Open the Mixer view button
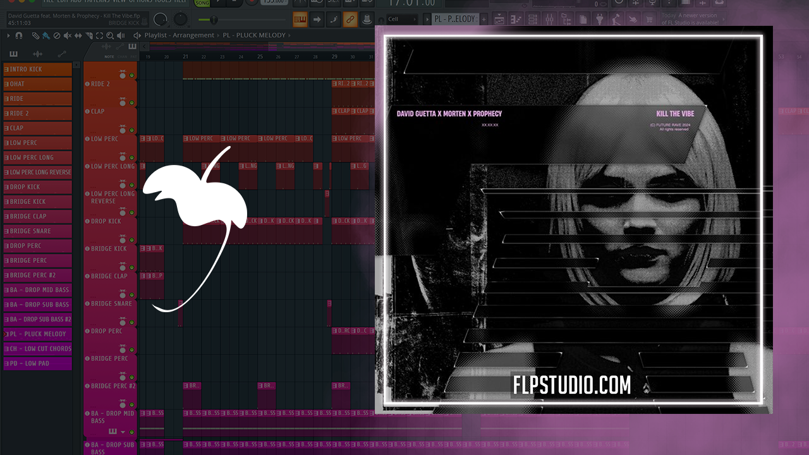 [549, 20]
